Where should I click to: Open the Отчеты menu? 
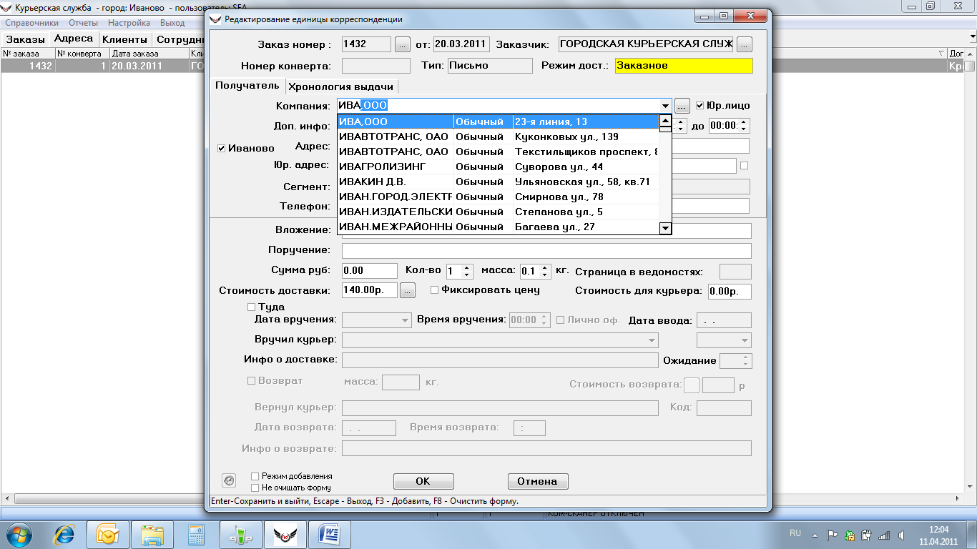tap(83, 23)
